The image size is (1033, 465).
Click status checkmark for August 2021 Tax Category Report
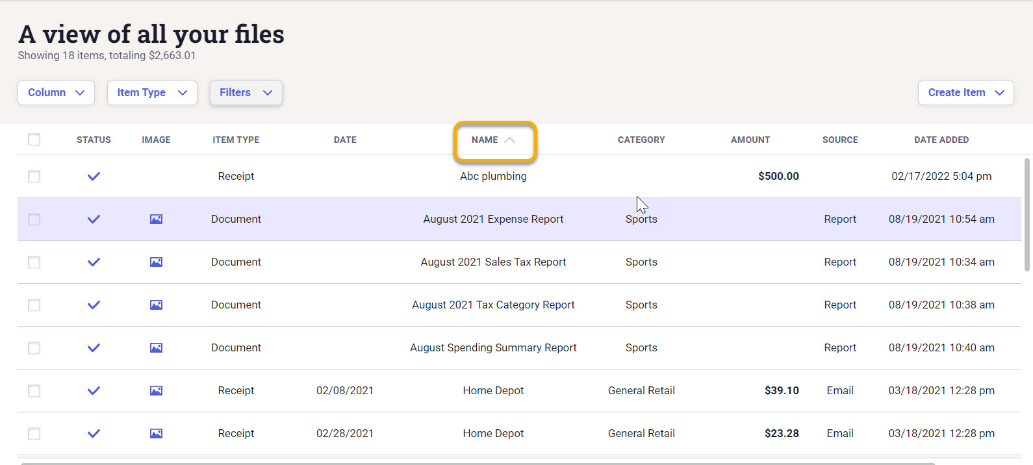coord(94,305)
